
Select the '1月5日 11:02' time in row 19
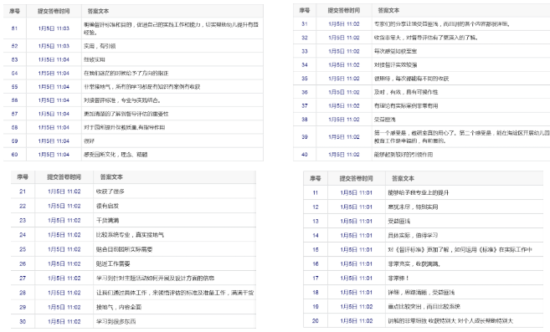[x=356, y=307]
